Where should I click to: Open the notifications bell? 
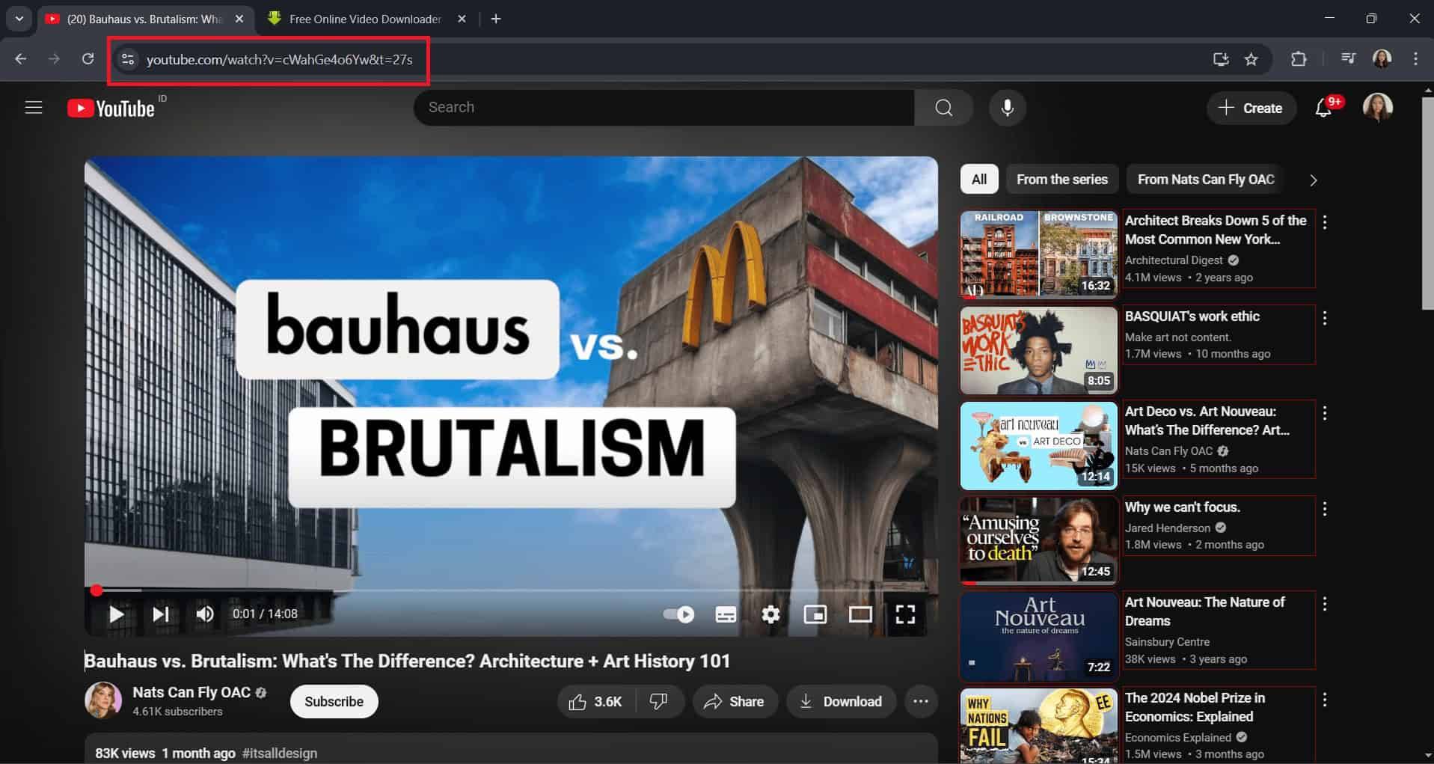coord(1323,109)
